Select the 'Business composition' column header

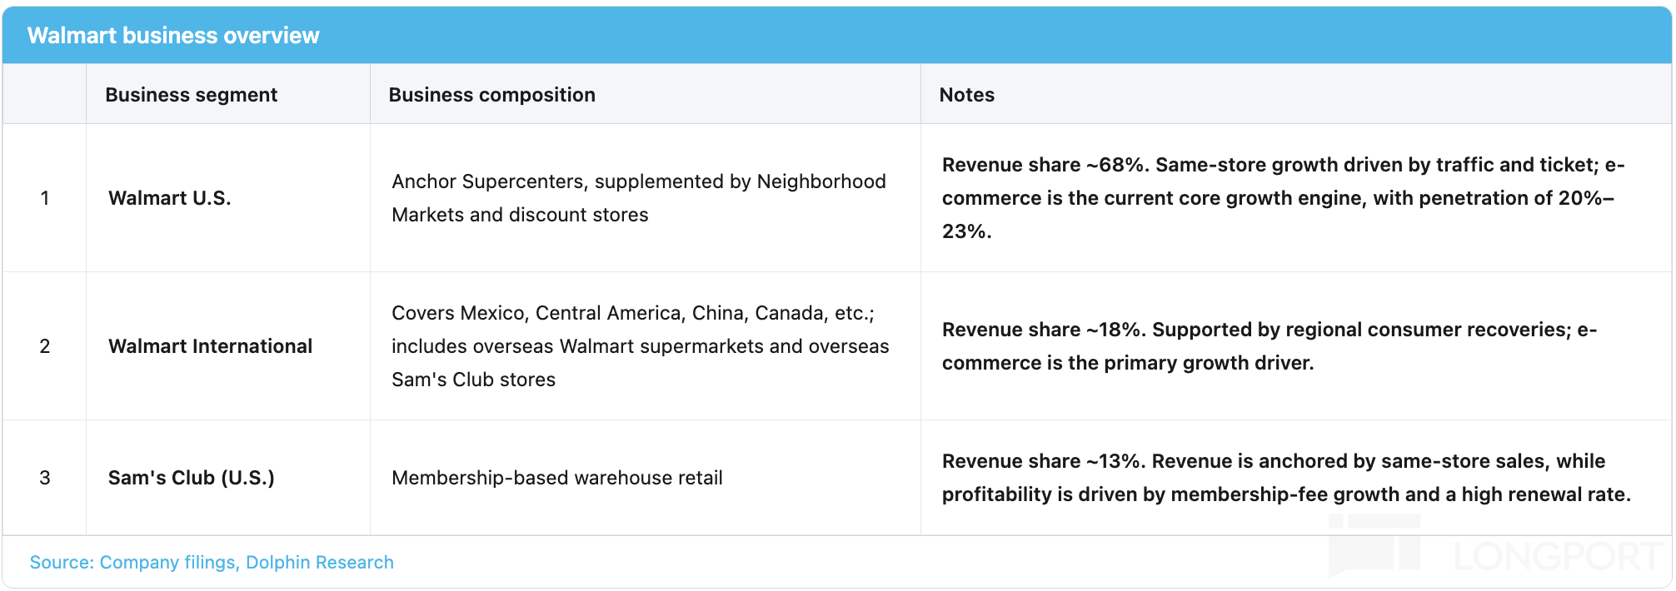[646, 94]
